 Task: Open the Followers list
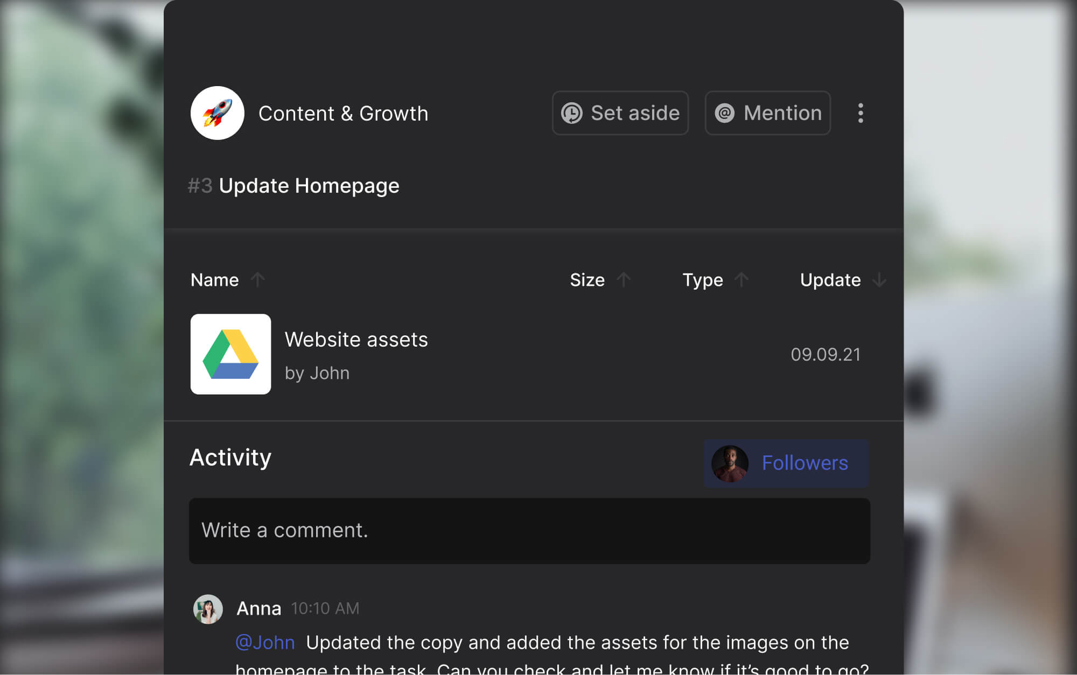(x=805, y=463)
